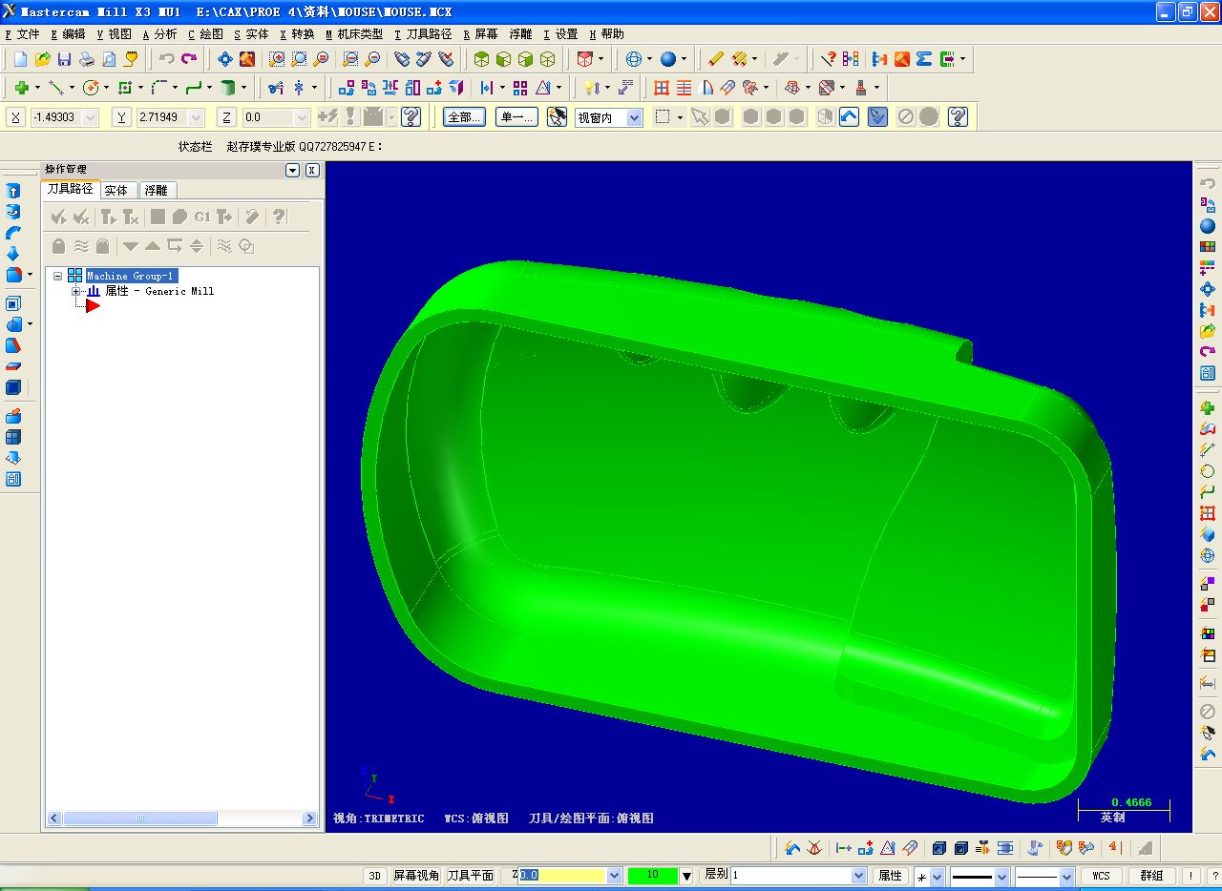The height and width of the screenshot is (891, 1222).
Task: Click the Redo arrow icon
Action: (189, 59)
